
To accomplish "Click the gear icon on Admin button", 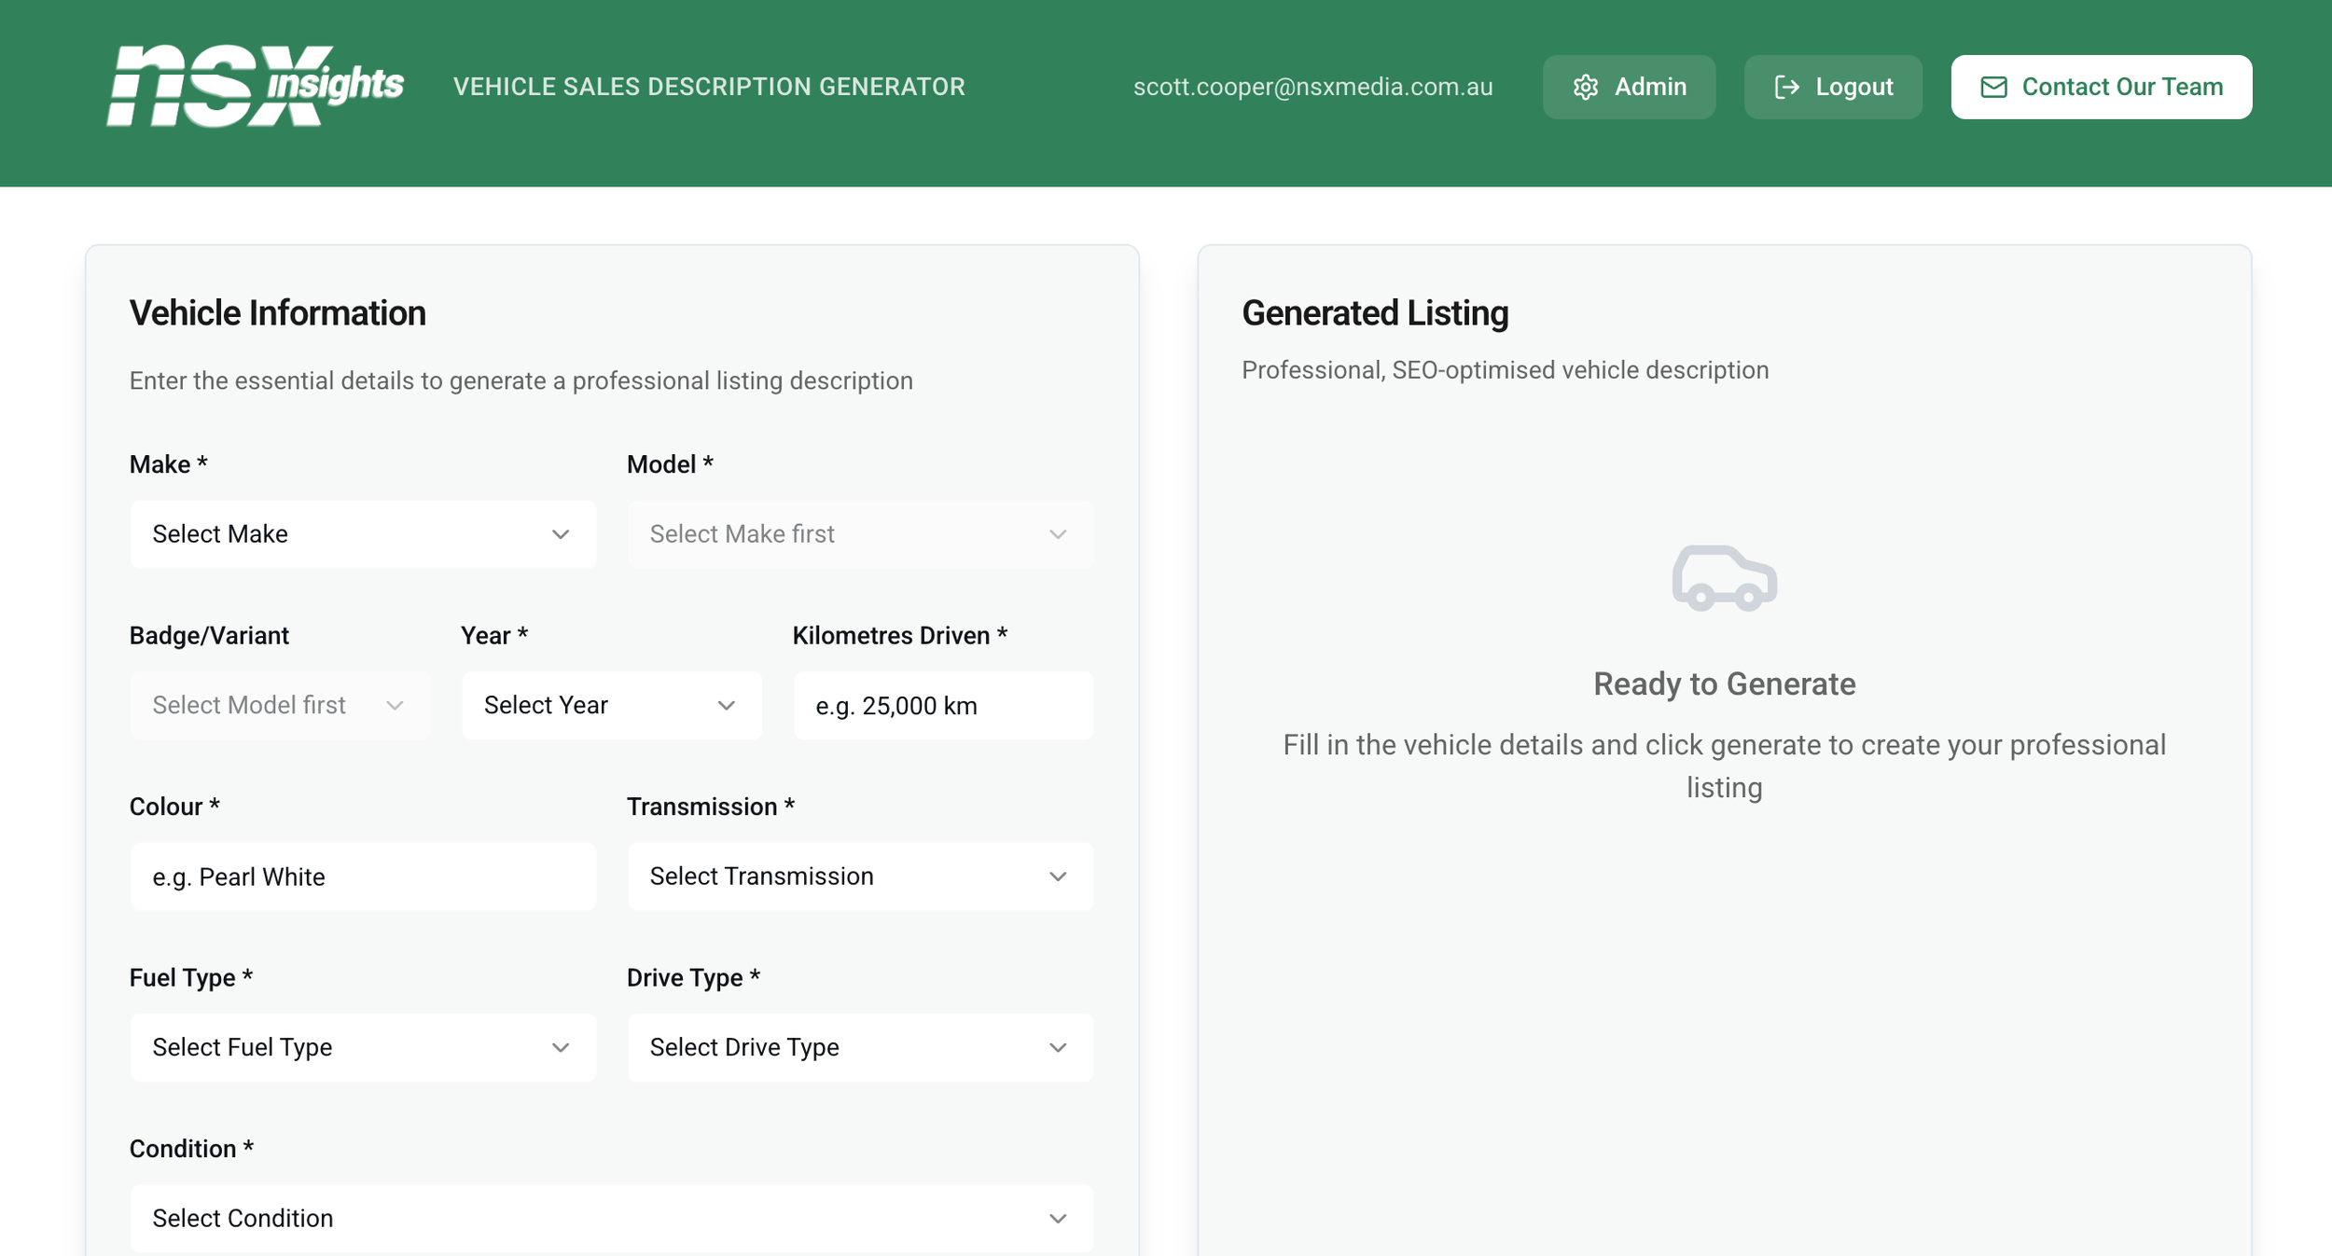I will click(1585, 87).
